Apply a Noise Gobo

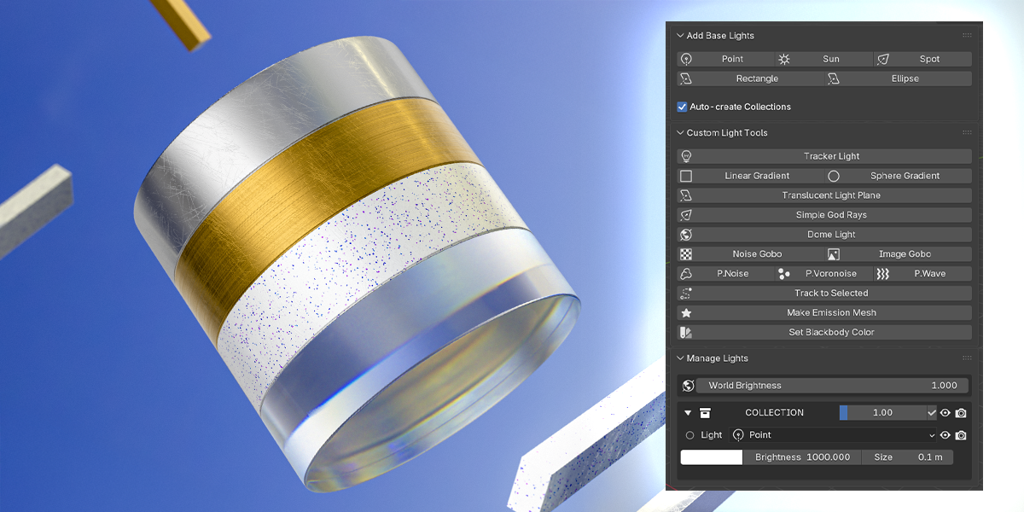coord(751,254)
